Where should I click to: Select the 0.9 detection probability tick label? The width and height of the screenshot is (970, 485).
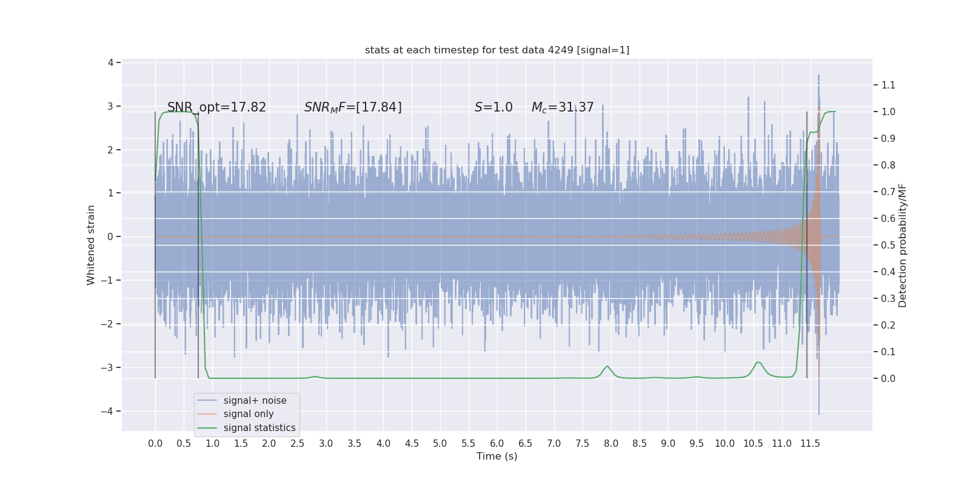(x=888, y=138)
